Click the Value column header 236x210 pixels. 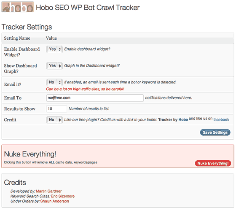pos(51,38)
